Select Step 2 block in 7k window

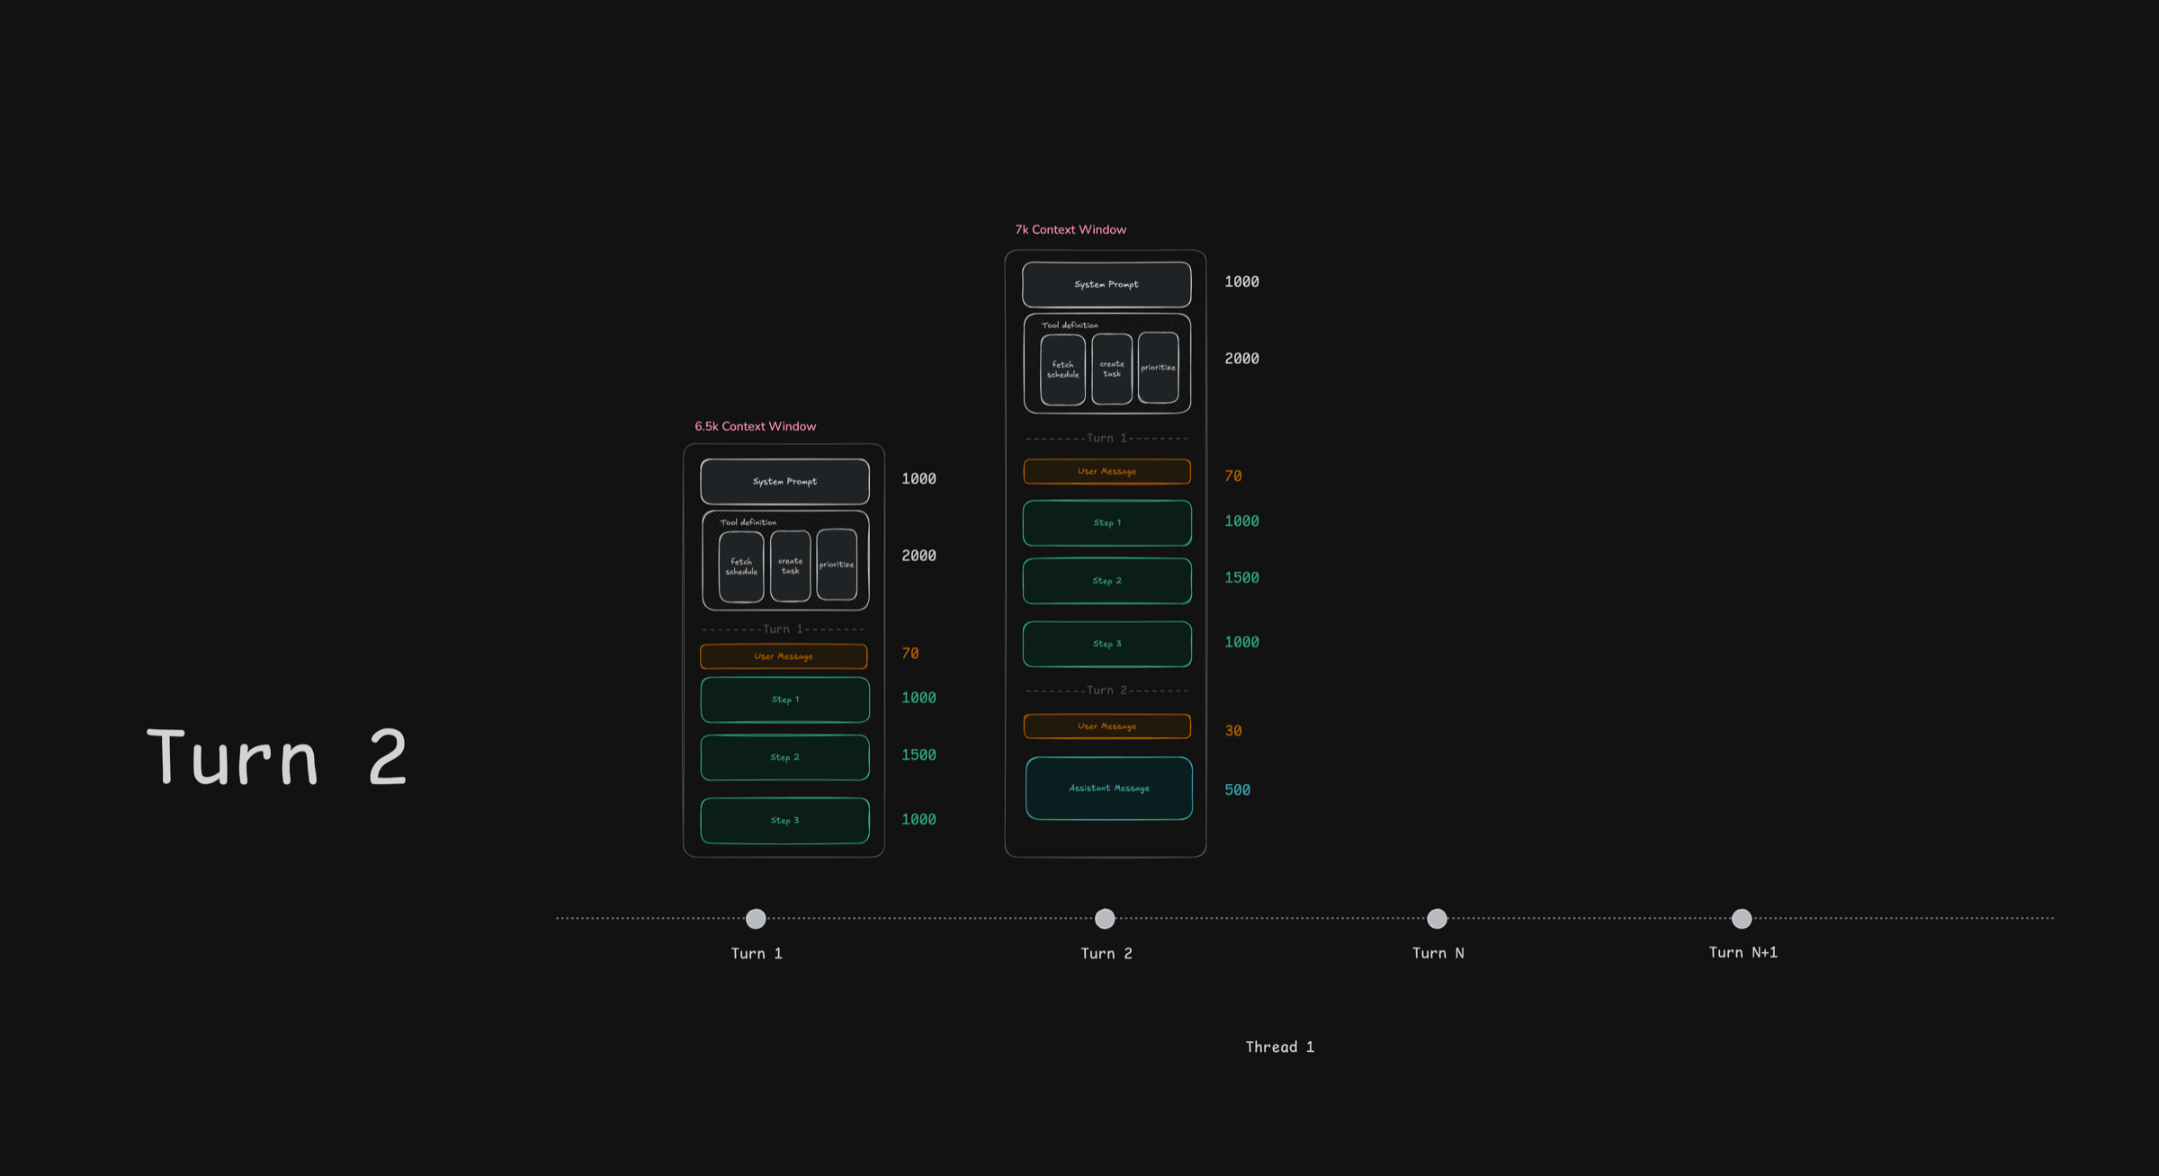pyautogui.click(x=1106, y=581)
